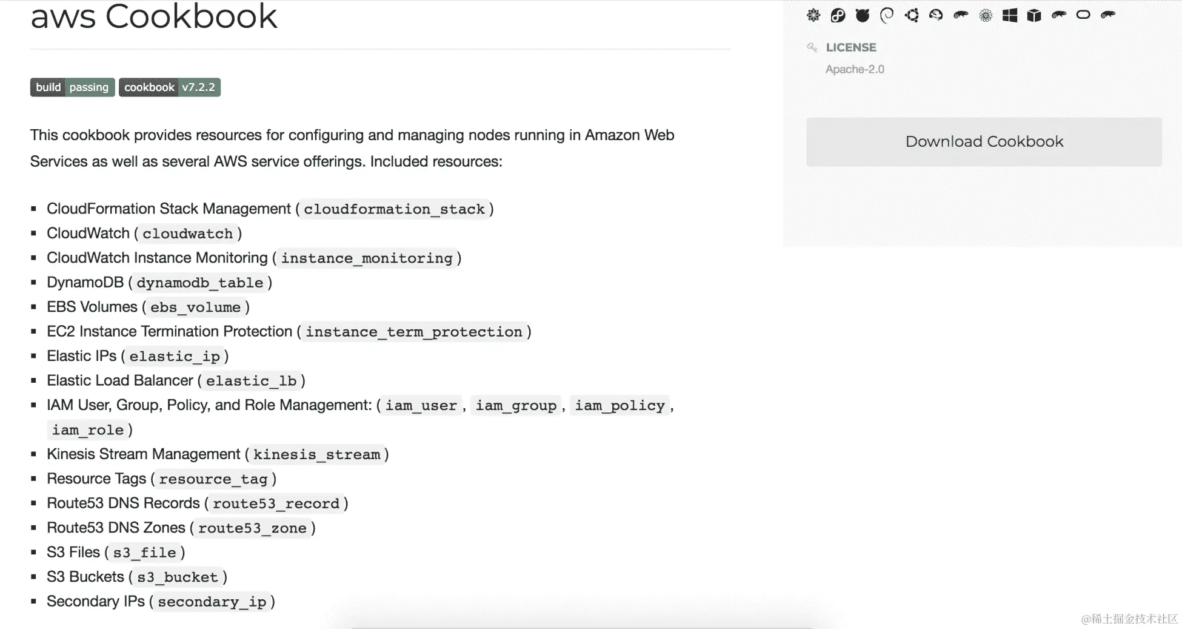Click the Apache-2.0 license text
The image size is (1182, 629).
(855, 69)
